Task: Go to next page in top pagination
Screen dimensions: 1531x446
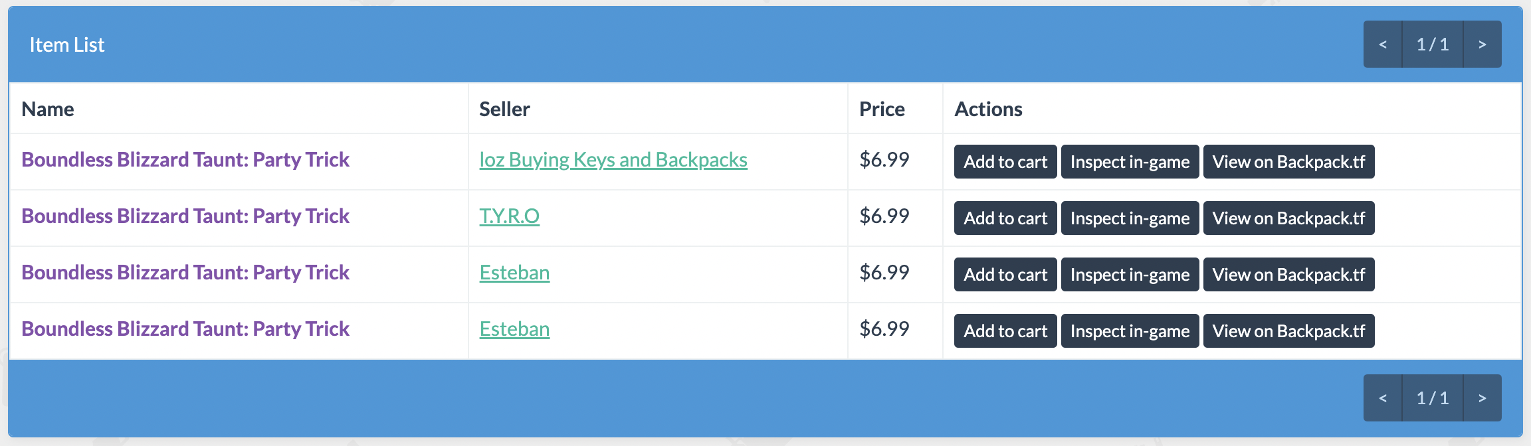Action: (x=1482, y=44)
